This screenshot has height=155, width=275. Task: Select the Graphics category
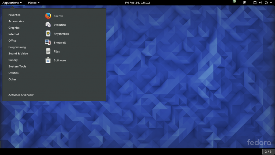[14, 28]
